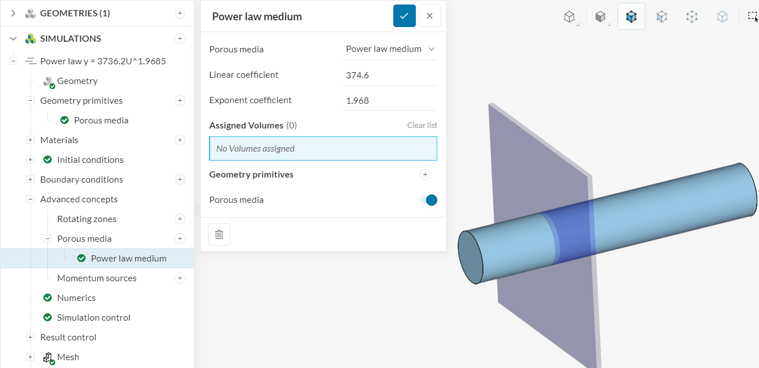The width and height of the screenshot is (759, 368).
Task: Add a new Porous media entry
Action: 180,238
